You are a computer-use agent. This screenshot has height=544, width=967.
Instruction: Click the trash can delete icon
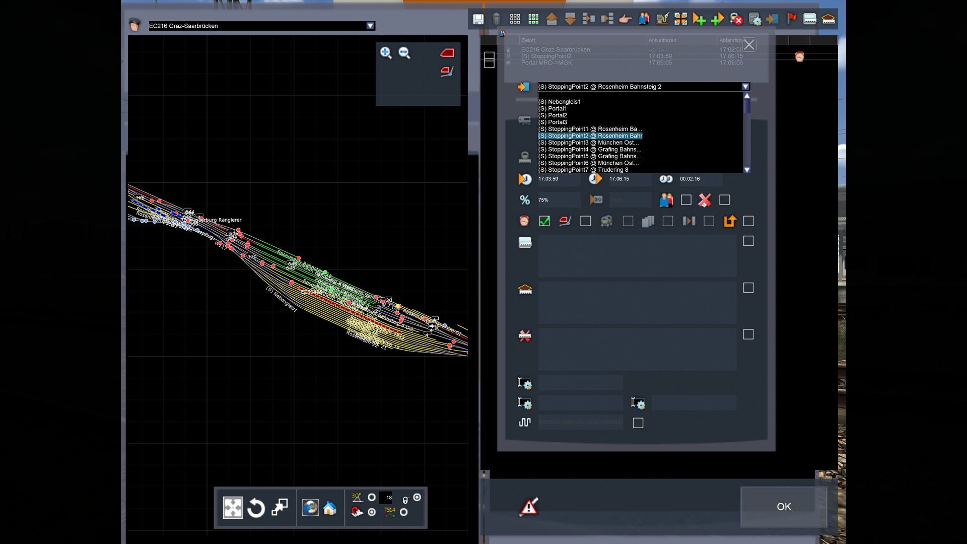pyautogui.click(x=496, y=19)
